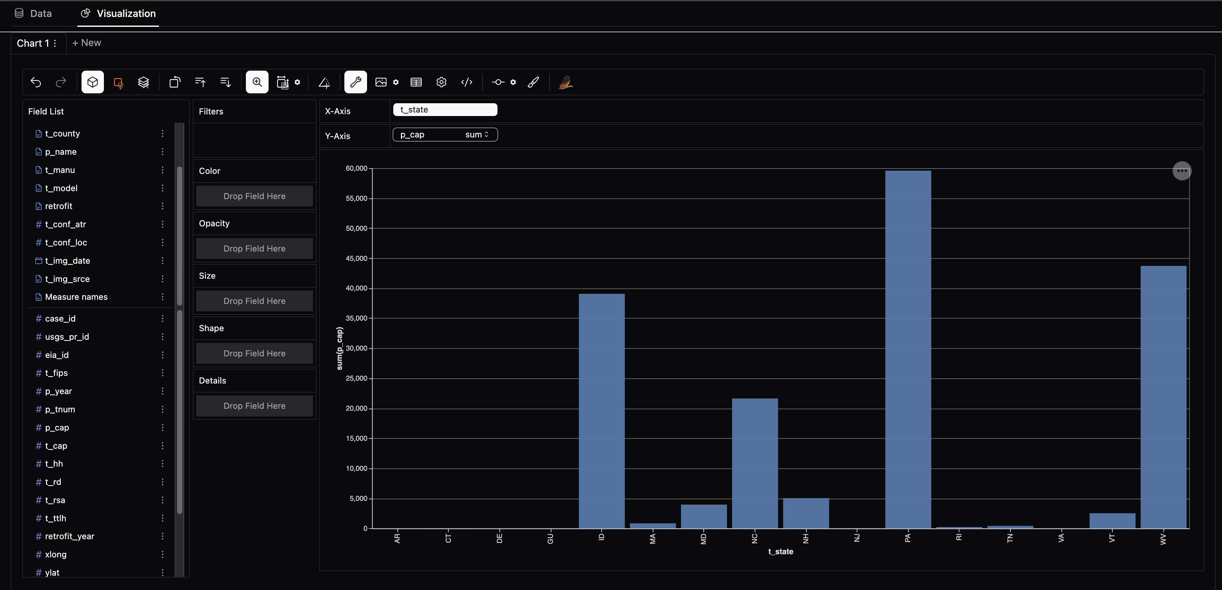Viewport: 1222px width, 590px height.
Task: Click the undo arrow icon
Action: [36, 82]
